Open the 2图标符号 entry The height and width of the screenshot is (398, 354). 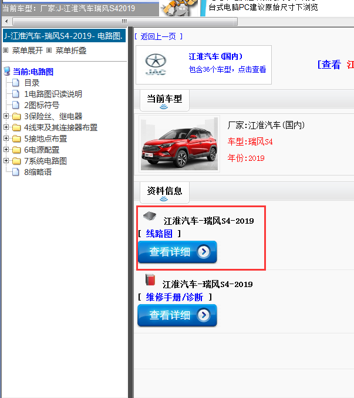pyautogui.click(x=42, y=105)
